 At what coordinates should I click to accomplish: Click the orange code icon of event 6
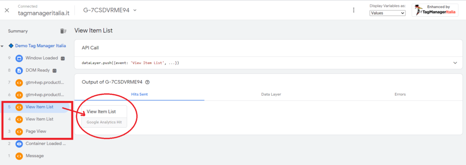click(19, 95)
